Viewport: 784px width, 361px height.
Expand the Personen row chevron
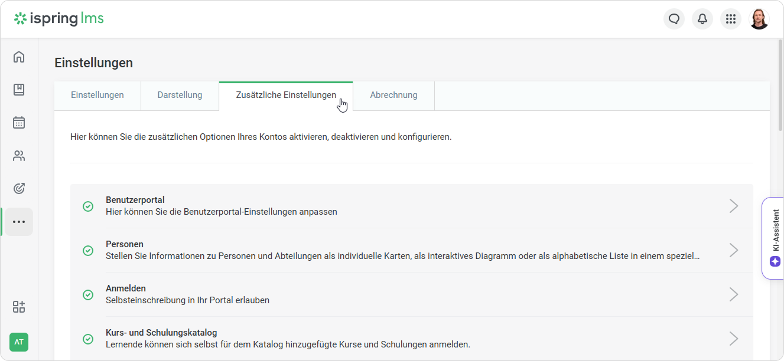[x=733, y=250]
